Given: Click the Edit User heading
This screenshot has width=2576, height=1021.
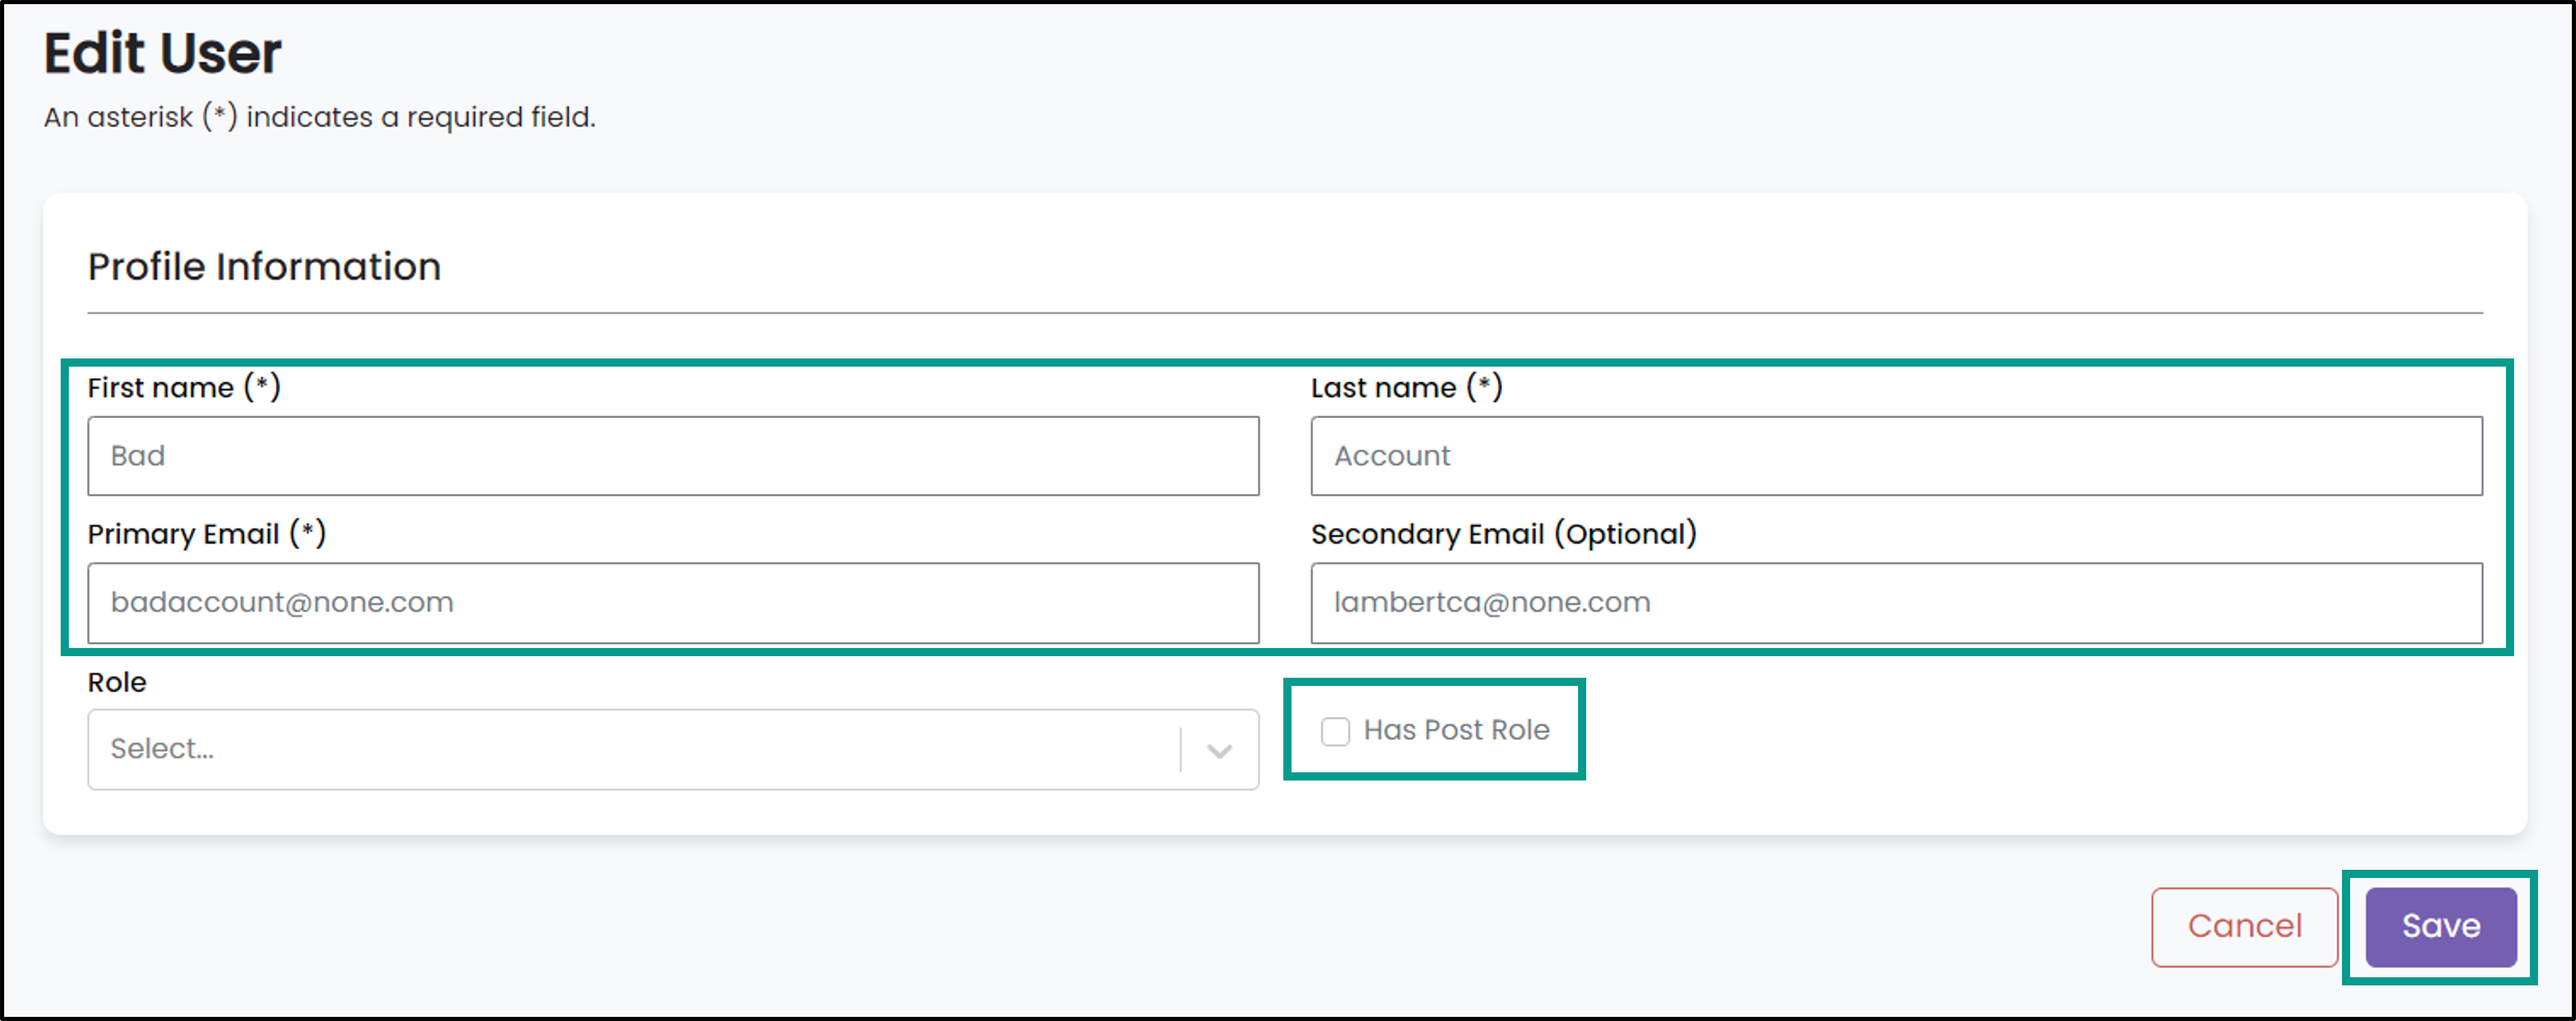Looking at the screenshot, I should click(x=162, y=52).
